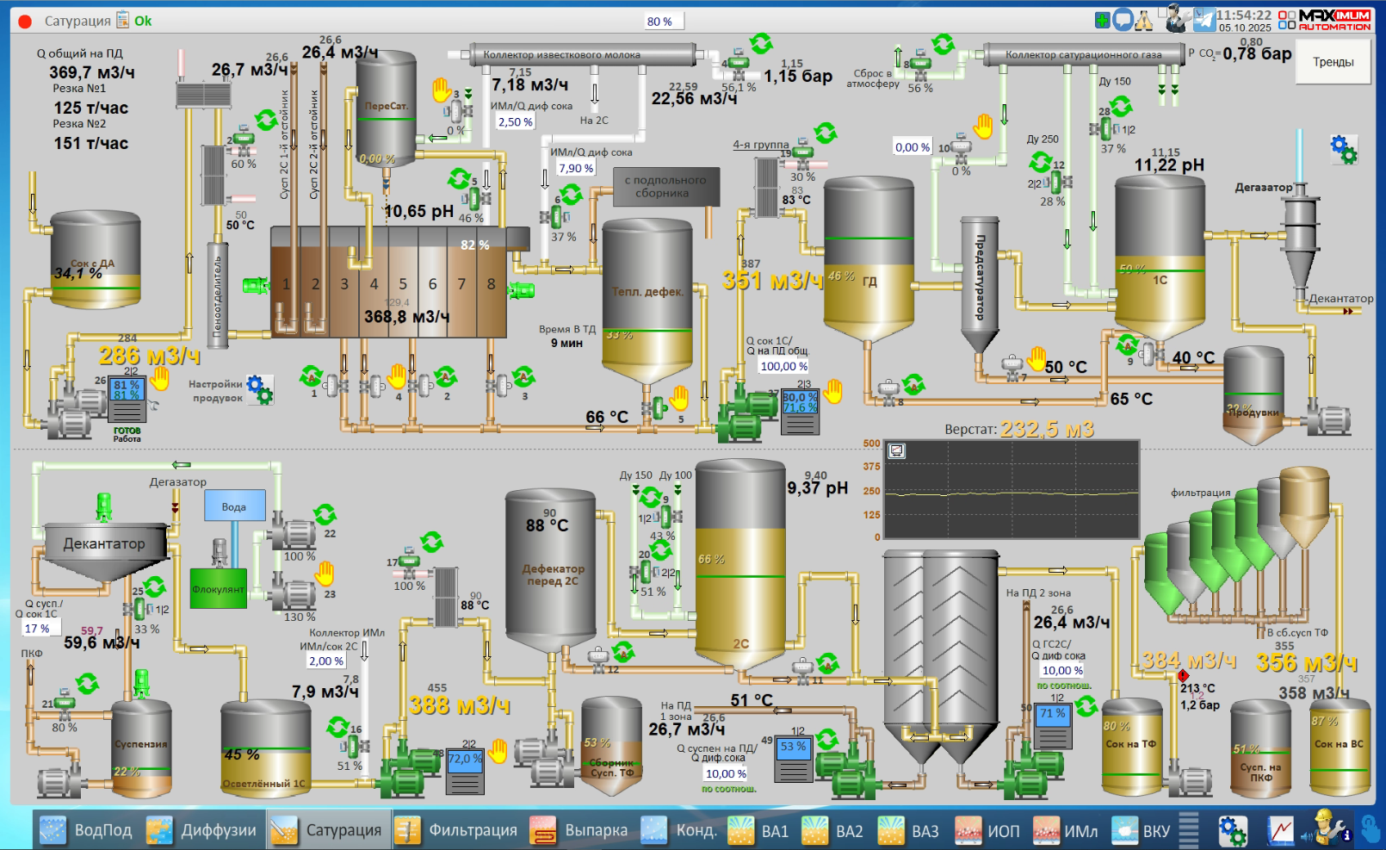The width and height of the screenshot is (1386, 850).
Task: Click the Тренды button
Action: (1333, 62)
